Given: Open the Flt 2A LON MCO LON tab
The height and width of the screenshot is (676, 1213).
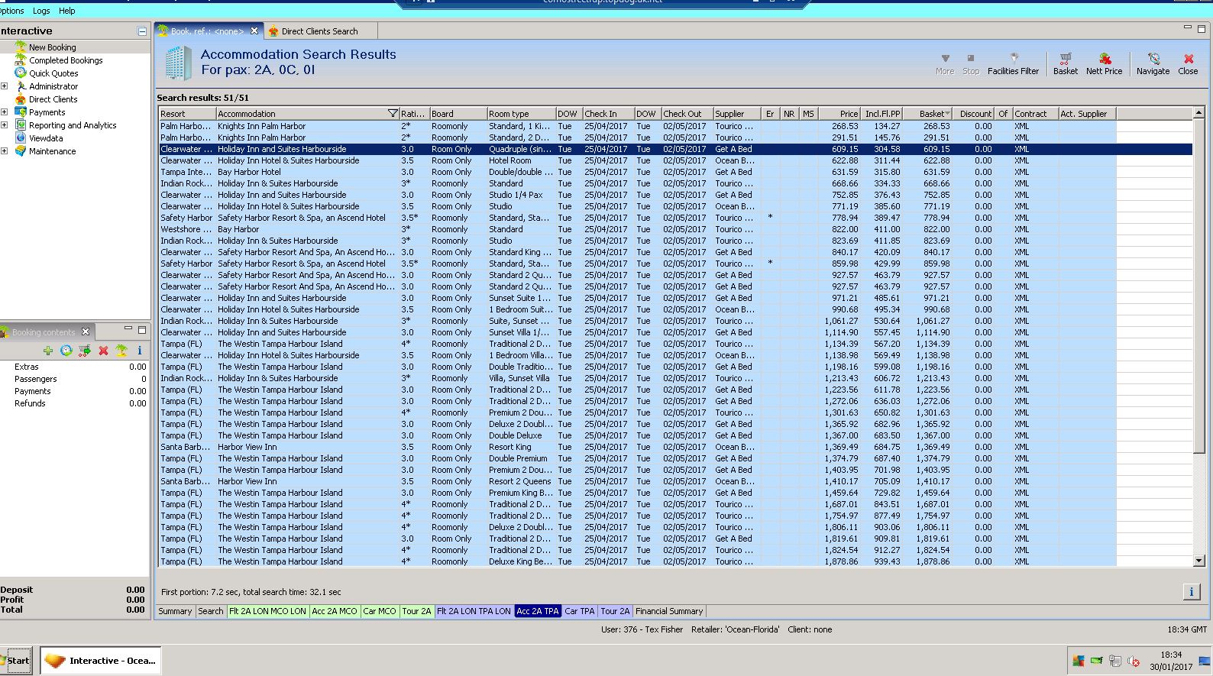Looking at the screenshot, I should 267,611.
